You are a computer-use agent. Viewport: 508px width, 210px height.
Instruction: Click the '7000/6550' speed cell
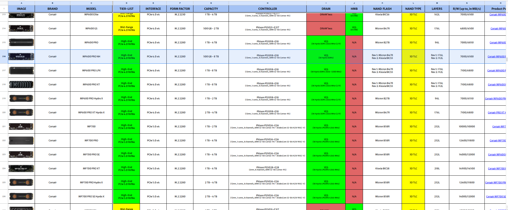point(467,99)
